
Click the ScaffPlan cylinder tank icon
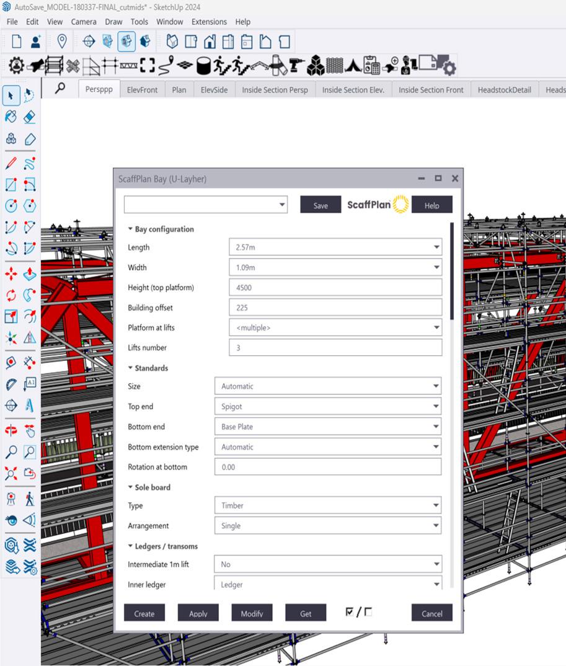(x=203, y=66)
